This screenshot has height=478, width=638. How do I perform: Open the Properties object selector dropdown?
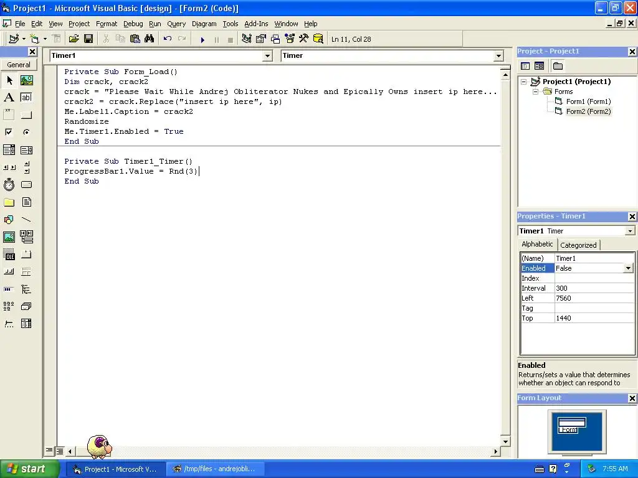click(x=630, y=231)
